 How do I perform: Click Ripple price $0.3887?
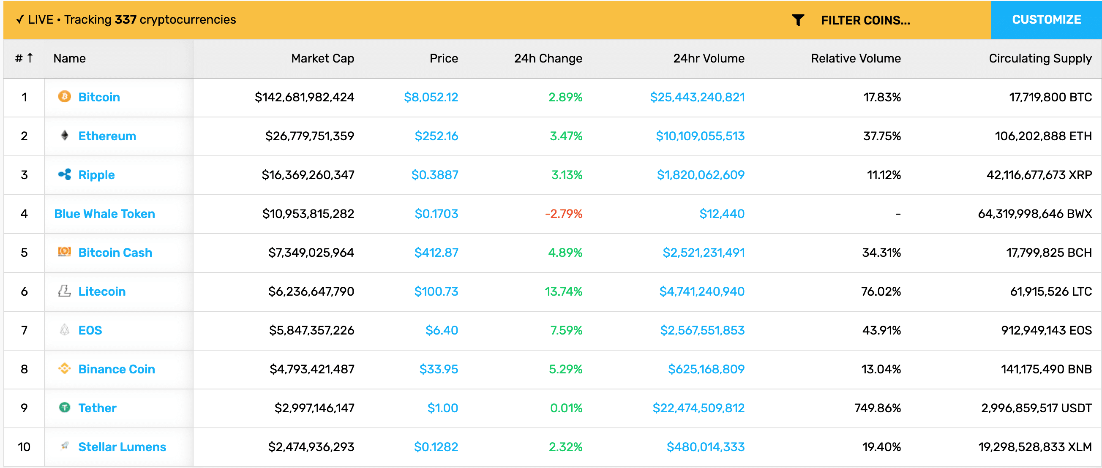pyautogui.click(x=435, y=175)
